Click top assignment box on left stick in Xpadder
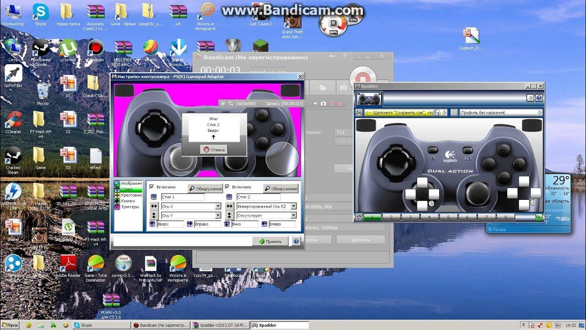Viewport: 586px width, 330px height. [x=422, y=183]
